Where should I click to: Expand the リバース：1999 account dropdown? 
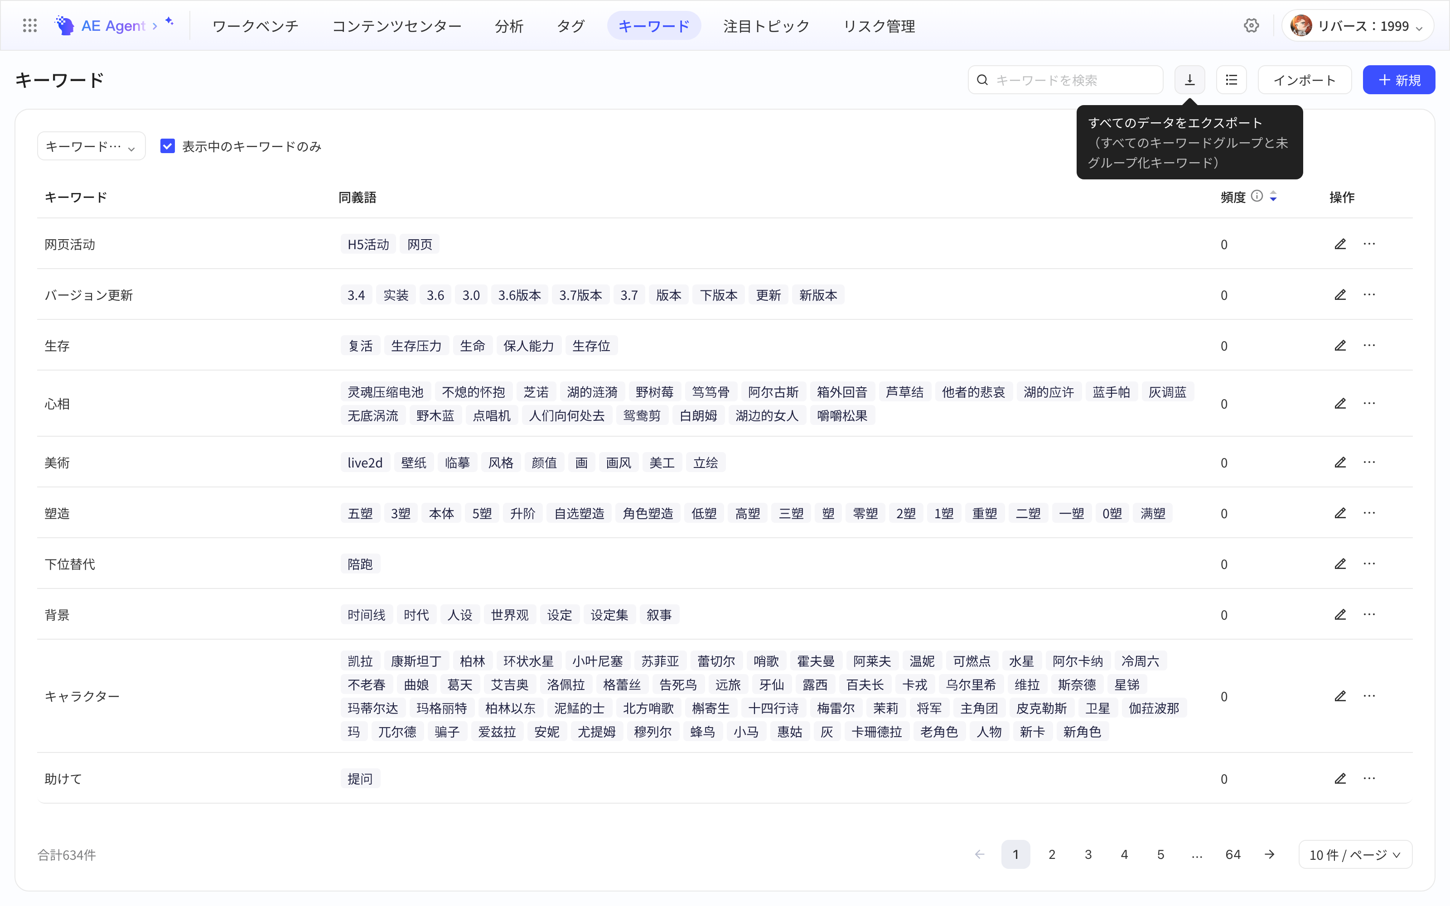pyautogui.click(x=1357, y=26)
